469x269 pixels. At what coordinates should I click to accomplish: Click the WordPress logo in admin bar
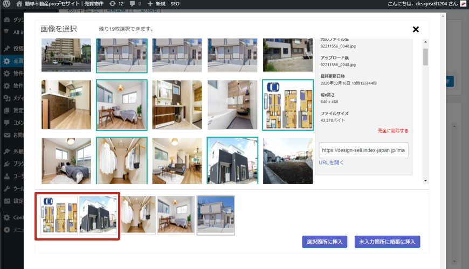(x=6, y=4)
